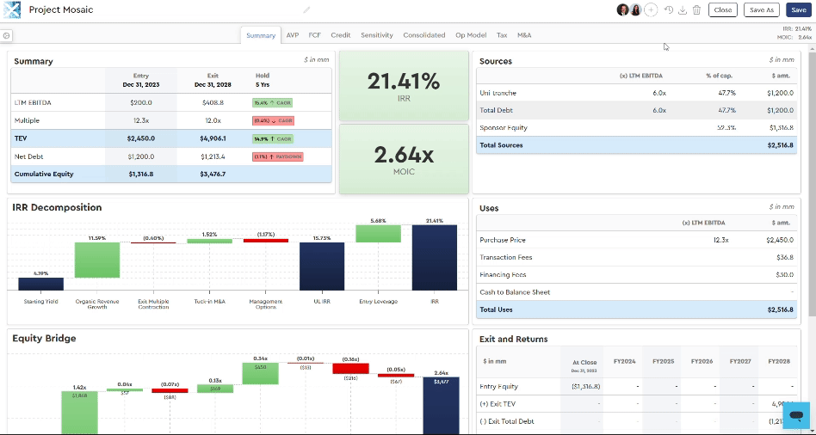This screenshot has width=816, height=435.
Task: Click the Entry Leverage bar in IRR chart
Action: coord(378,234)
